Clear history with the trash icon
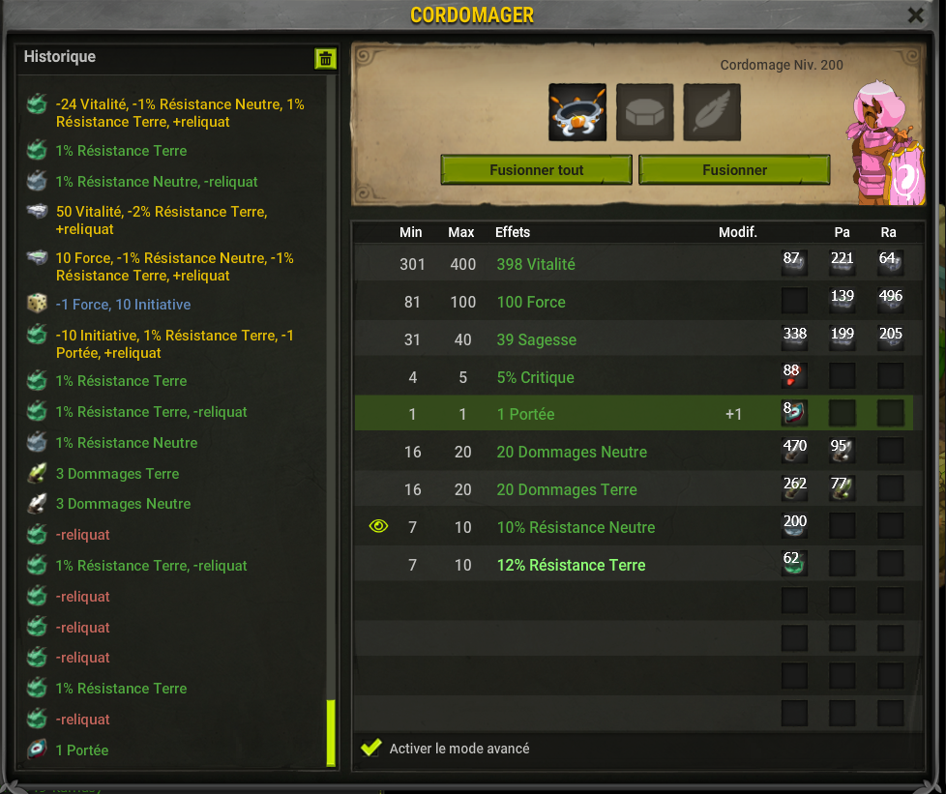 tap(325, 59)
